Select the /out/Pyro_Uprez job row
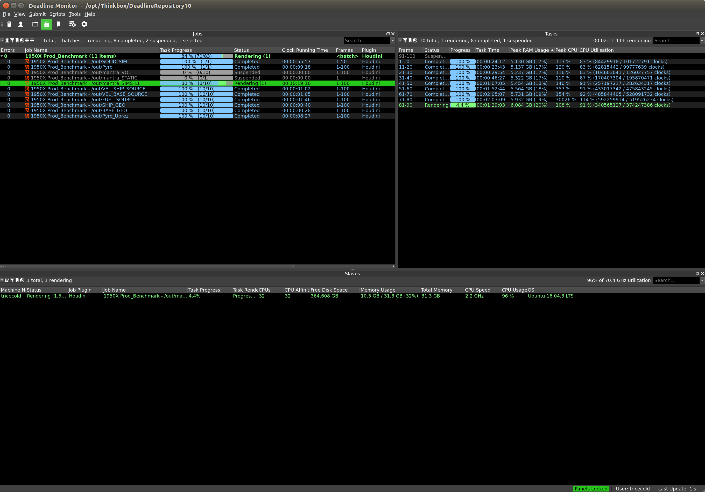The width and height of the screenshot is (705, 492). pos(198,116)
